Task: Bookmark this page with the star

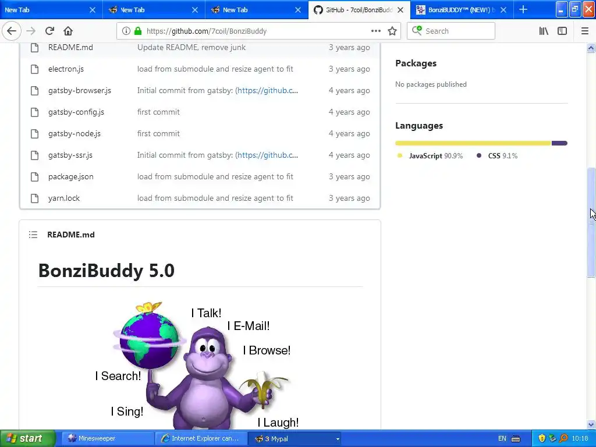Action: click(392, 31)
